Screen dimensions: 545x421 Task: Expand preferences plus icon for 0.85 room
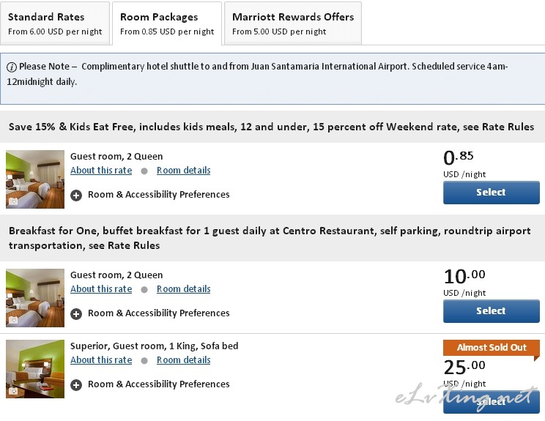[x=76, y=195]
